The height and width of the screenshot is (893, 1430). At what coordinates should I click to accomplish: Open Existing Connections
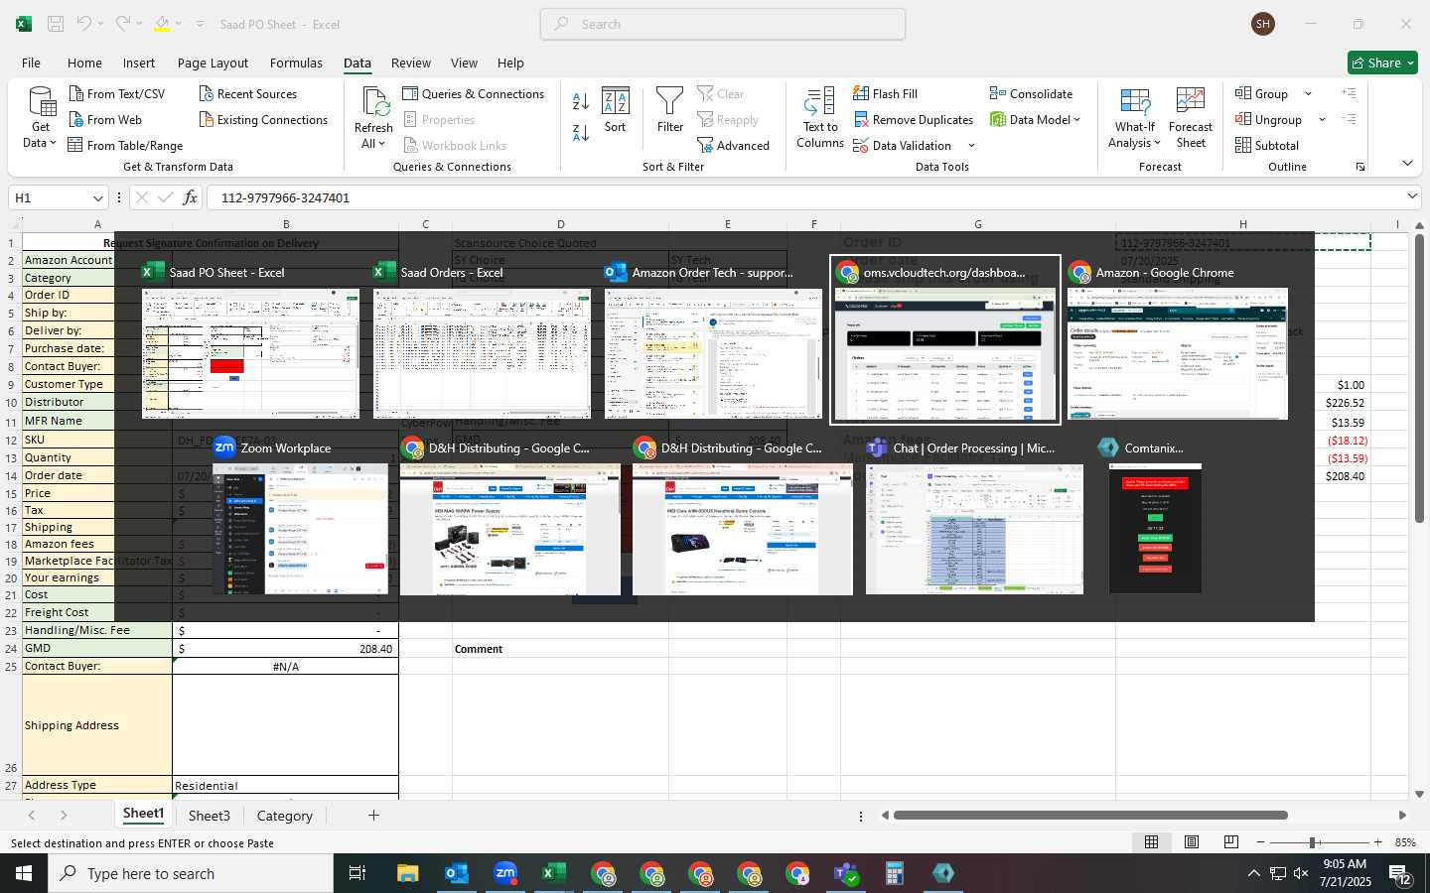pyautogui.click(x=263, y=119)
